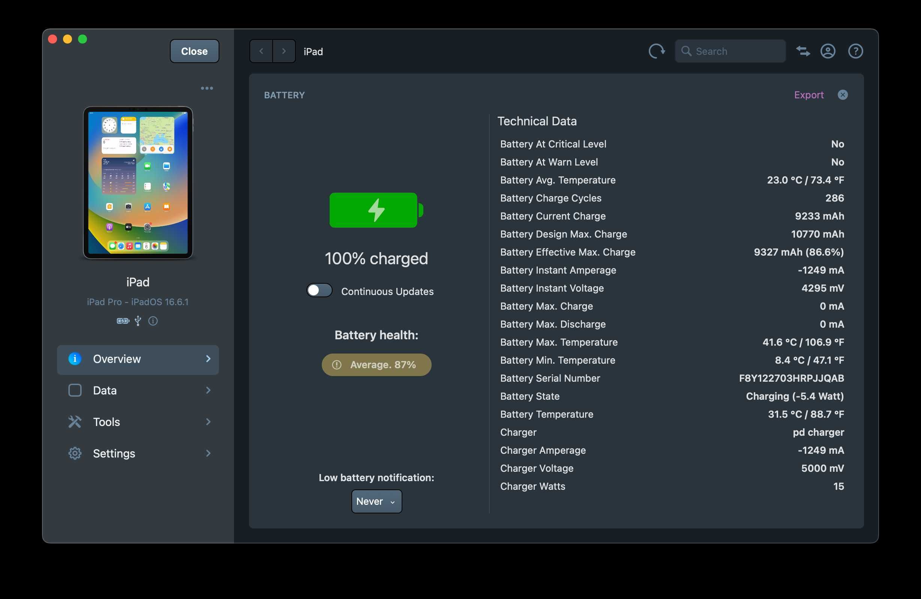Click the Battery Avg. Temperature 23.0 °C value

pyautogui.click(x=805, y=180)
